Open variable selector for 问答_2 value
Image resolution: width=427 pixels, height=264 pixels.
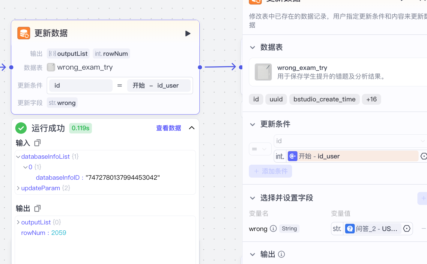coord(407,229)
